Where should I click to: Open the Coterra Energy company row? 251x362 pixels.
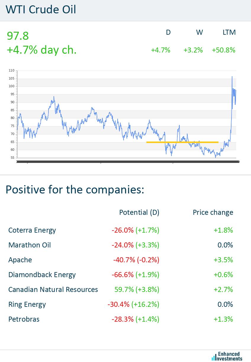[x=32, y=230]
